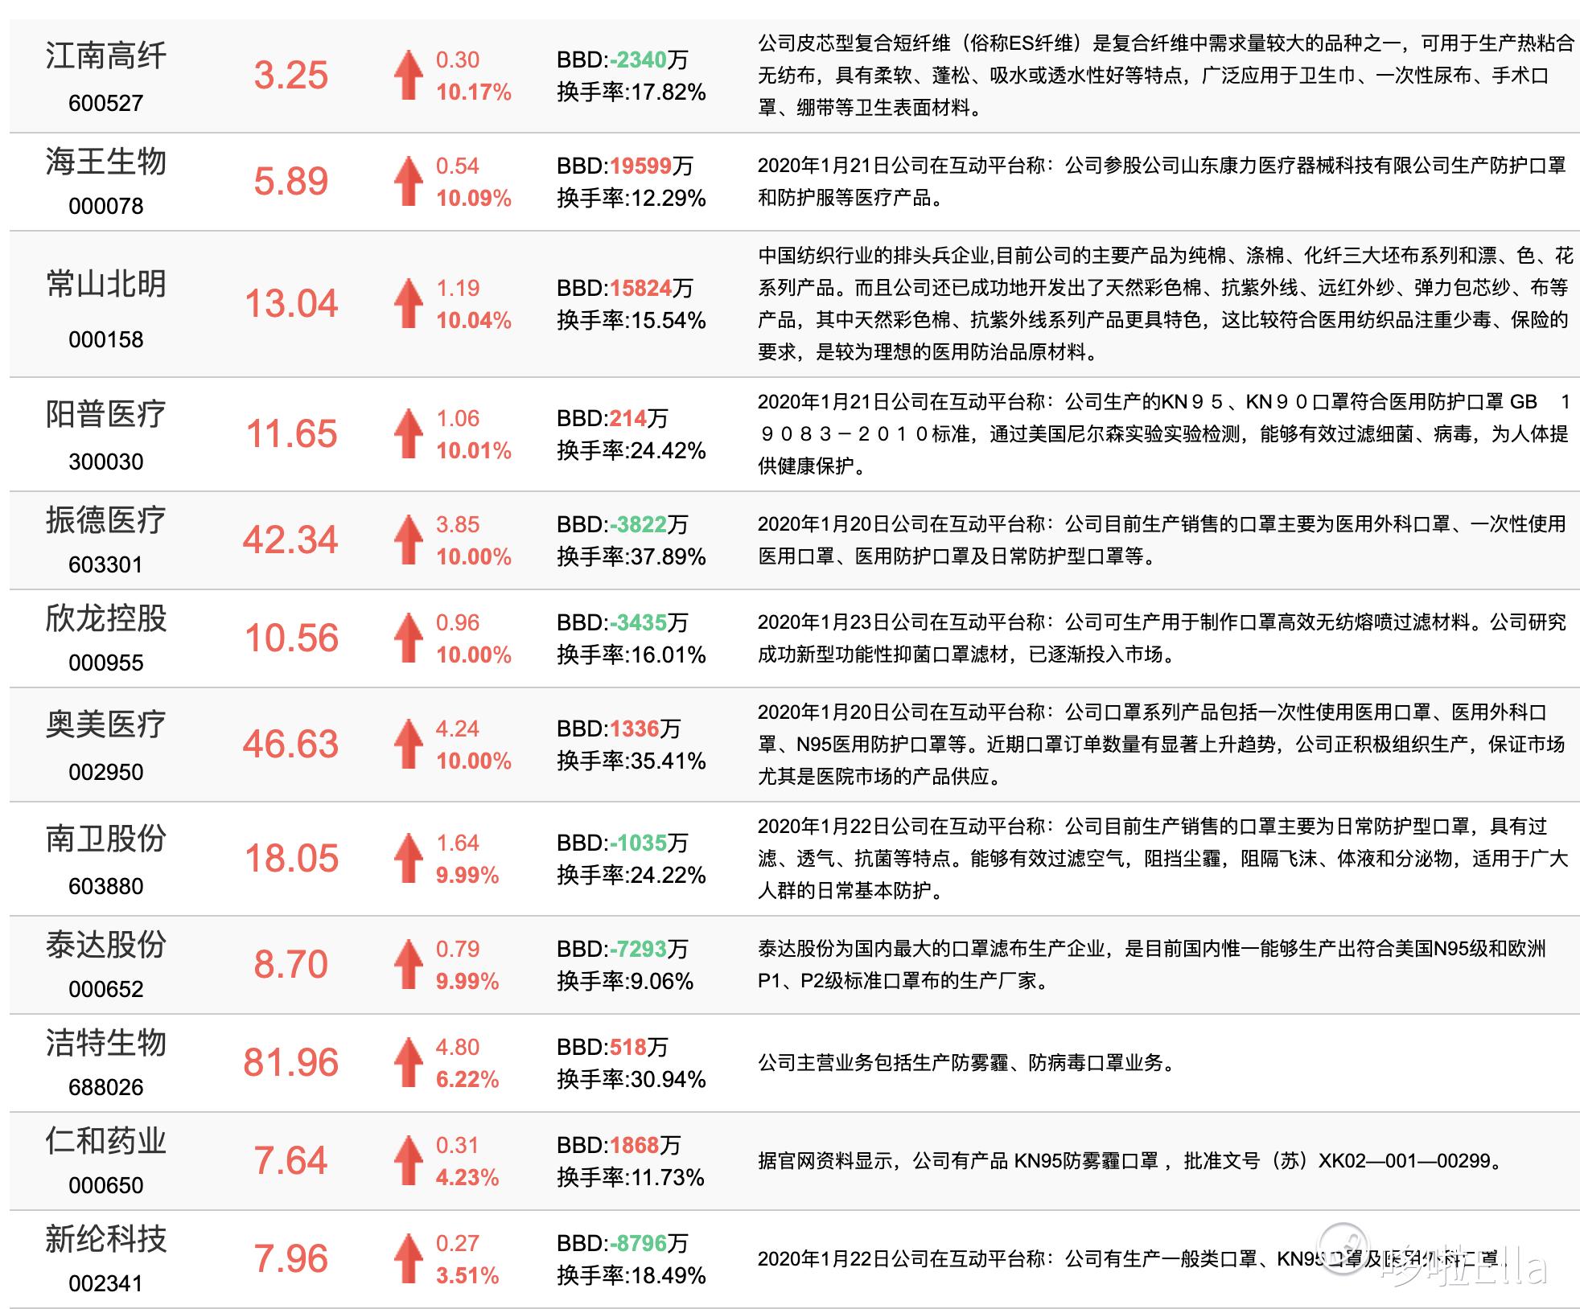Viewport: 1580px width, 1309px height.
Task: Click 洁特生物 description 公司主营业务包括生产防雾霾
Action: [x=968, y=1063]
